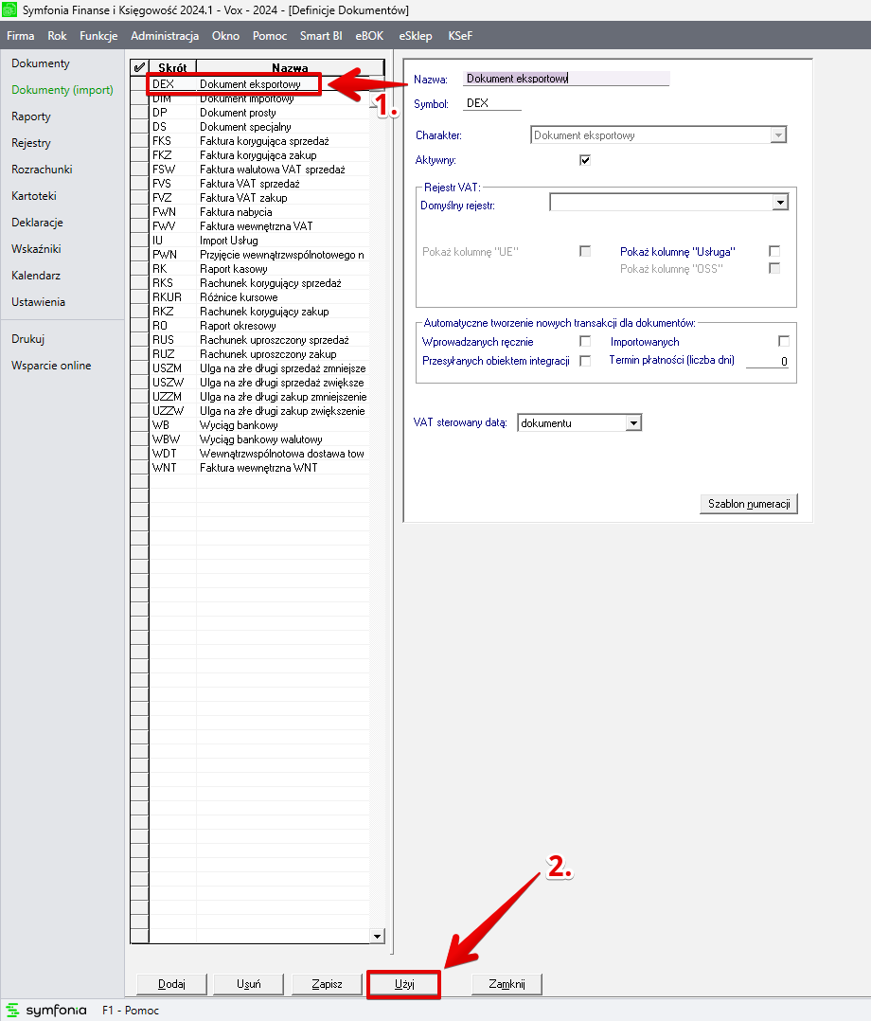
Task: Select WDT Wewnątrzwspólnotowa dostawa row
Action: pyautogui.click(x=259, y=453)
